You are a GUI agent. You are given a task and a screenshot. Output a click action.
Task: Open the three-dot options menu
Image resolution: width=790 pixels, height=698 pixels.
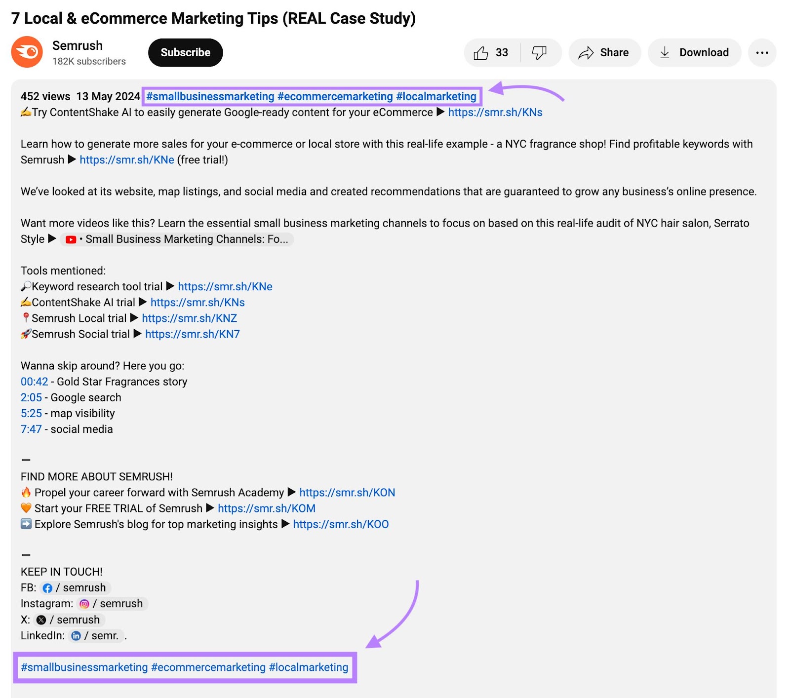pos(762,52)
